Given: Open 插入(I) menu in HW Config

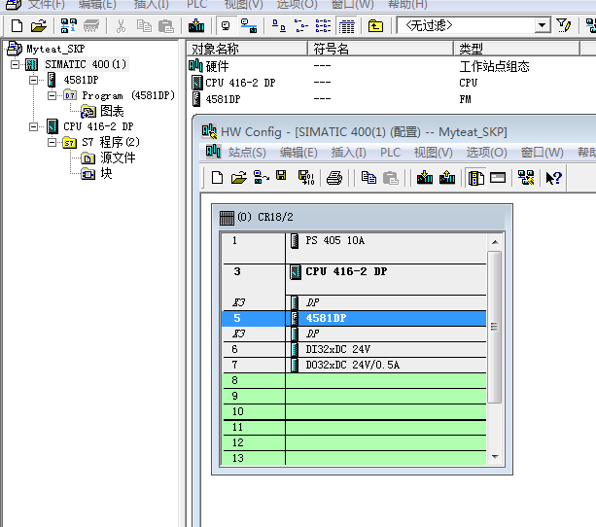Looking at the screenshot, I should tap(348, 153).
